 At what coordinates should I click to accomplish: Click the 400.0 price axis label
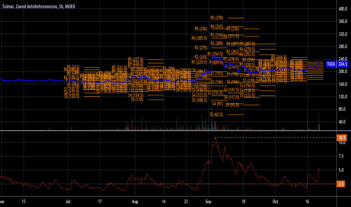point(343,9)
